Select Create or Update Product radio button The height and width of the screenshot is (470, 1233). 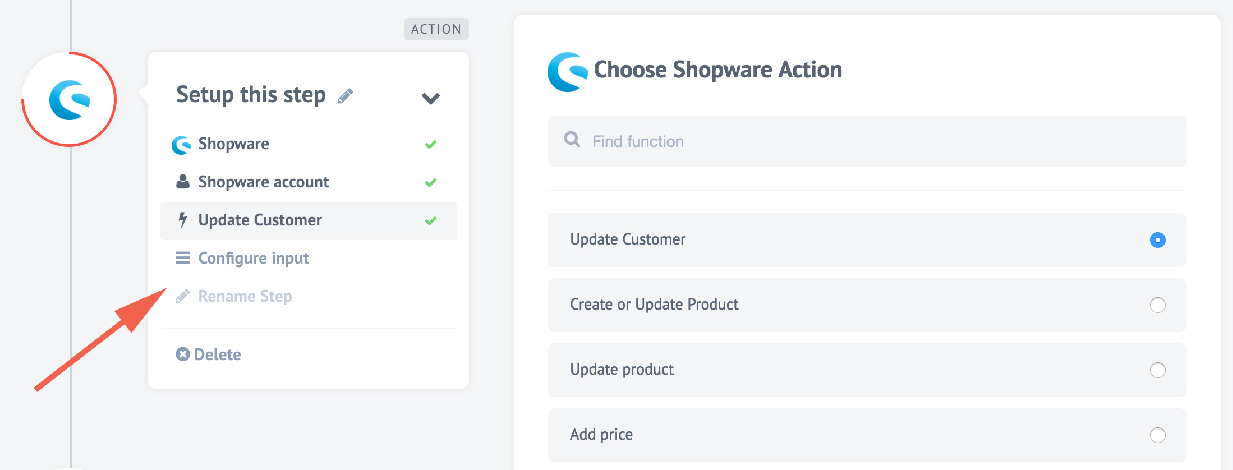coord(1157,305)
